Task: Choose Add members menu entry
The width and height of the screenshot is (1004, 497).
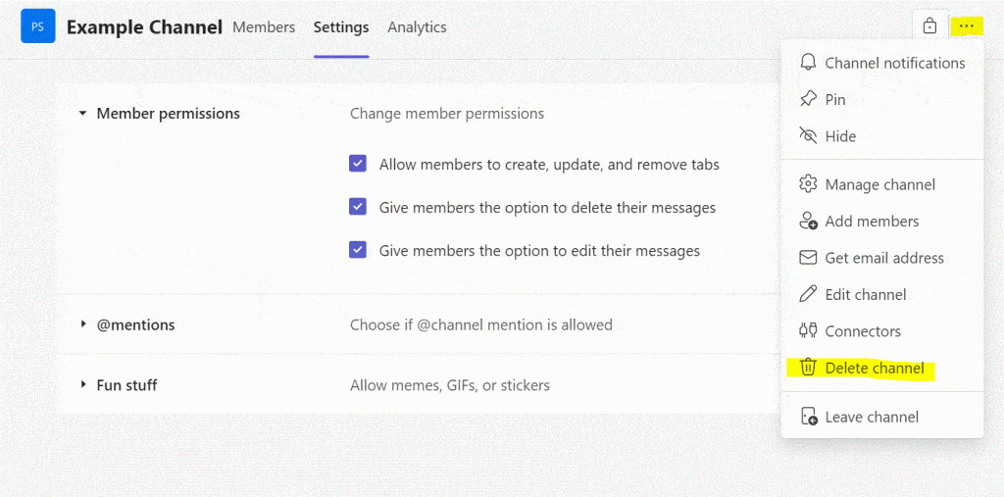Action: pyautogui.click(x=882, y=221)
